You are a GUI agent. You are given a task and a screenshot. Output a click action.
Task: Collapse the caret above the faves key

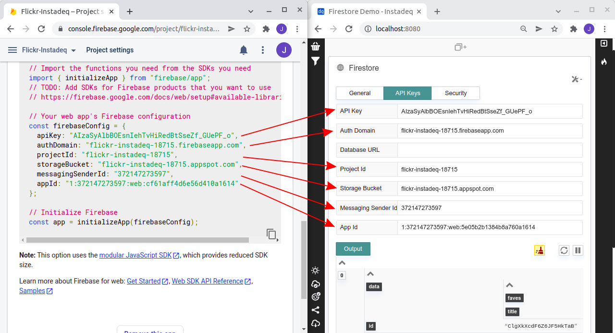(510, 285)
